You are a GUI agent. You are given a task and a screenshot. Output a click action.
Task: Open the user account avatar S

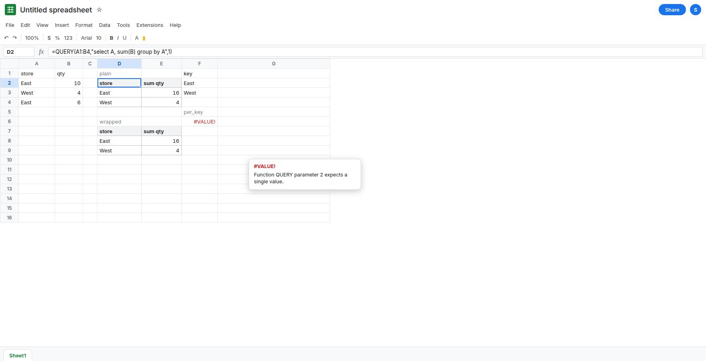tap(696, 10)
